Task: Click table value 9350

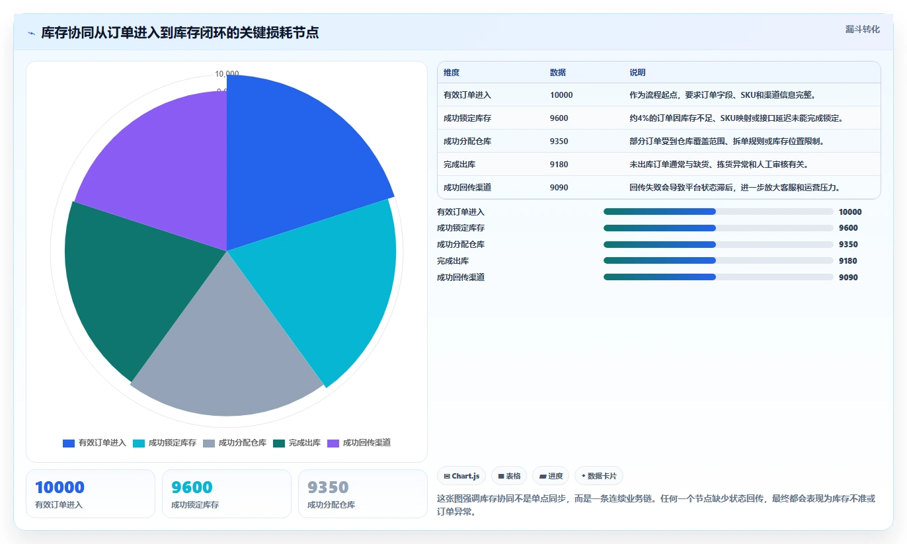Action: [559, 141]
